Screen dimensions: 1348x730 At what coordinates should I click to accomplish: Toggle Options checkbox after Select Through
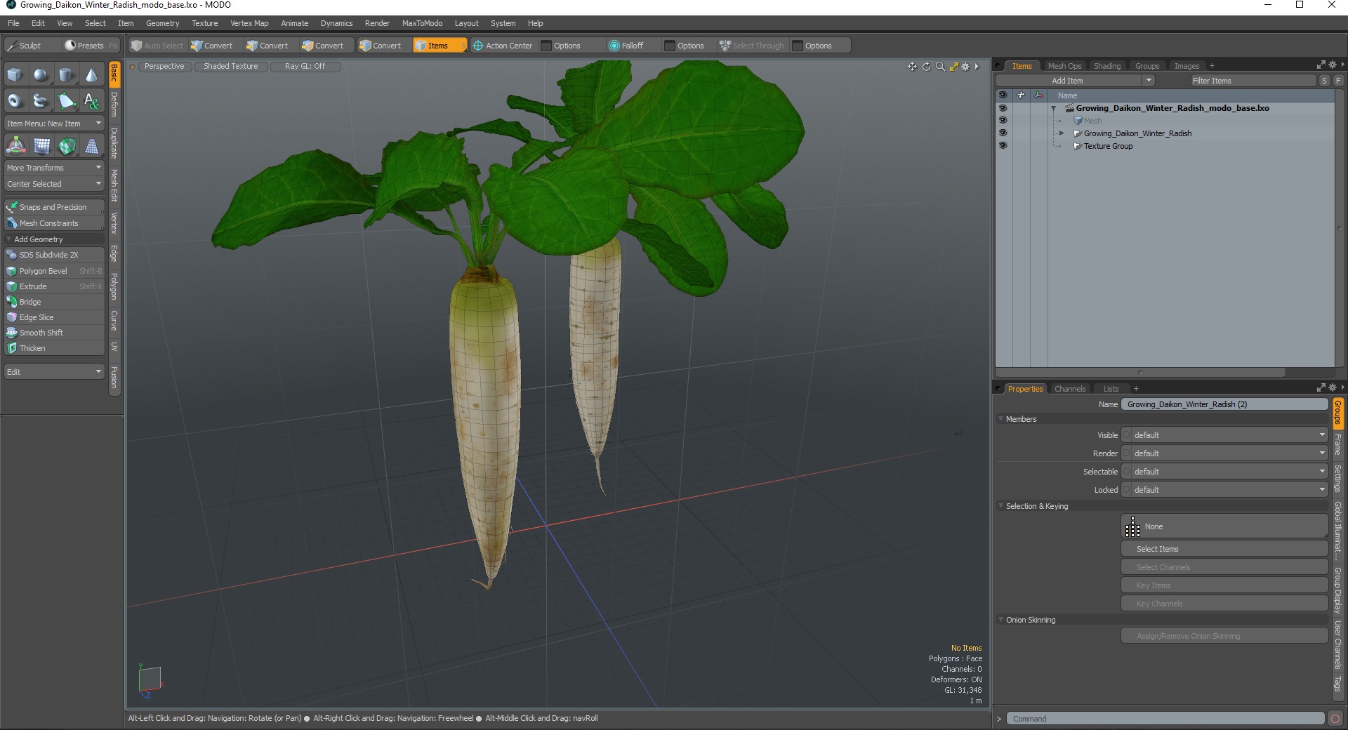(x=798, y=46)
